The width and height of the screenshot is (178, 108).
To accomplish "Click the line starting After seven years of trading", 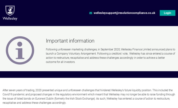I will coord(87,90).
